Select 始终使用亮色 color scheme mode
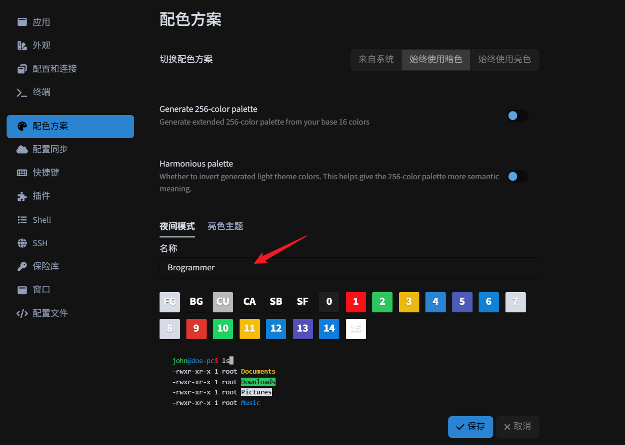Viewport: 625px width, 445px height. coord(504,59)
